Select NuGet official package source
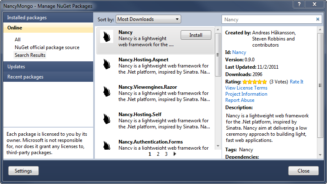This screenshot has height=184, width=327. [x=47, y=47]
